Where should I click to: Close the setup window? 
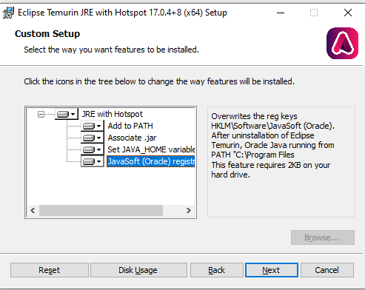pyautogui.click(x=348, y=13)
